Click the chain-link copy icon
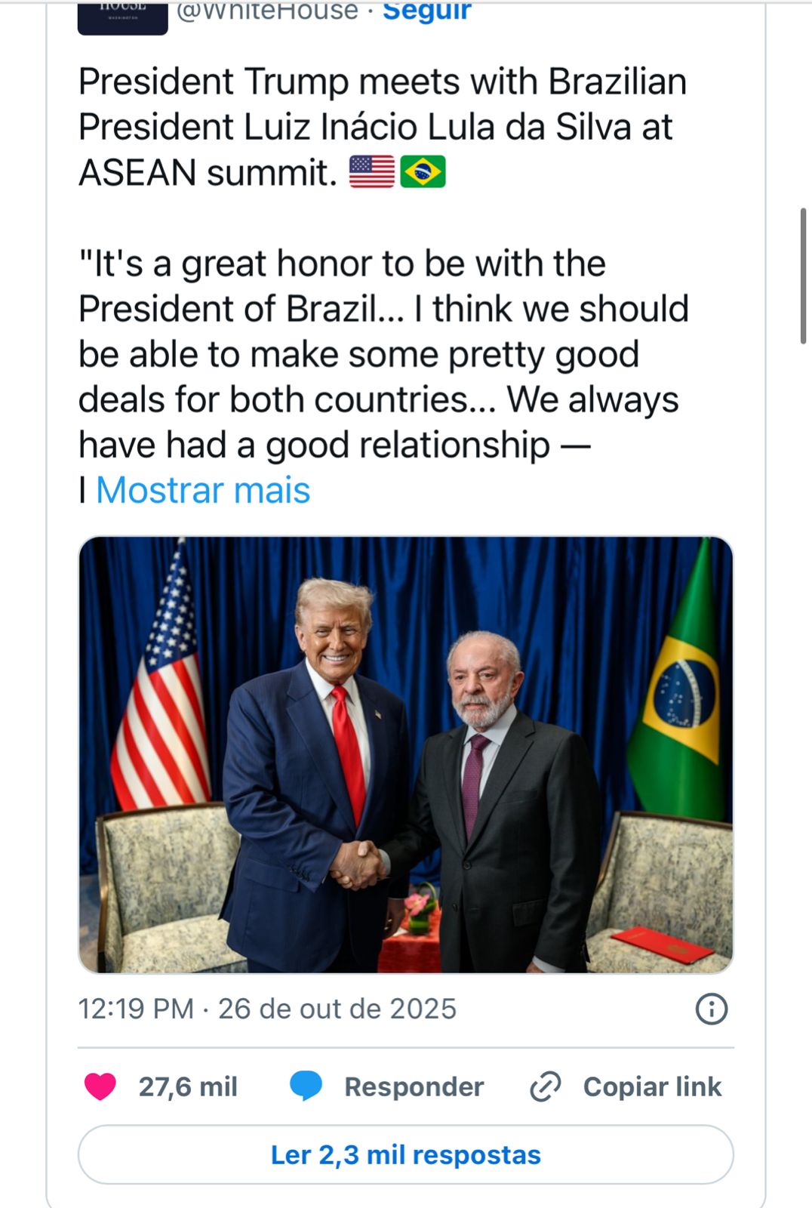This screenshot has height=1208, width=812. tap(545, 1086)
